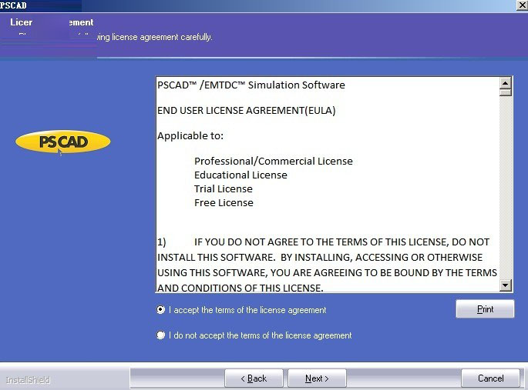This screenshot has height=390, width=528.
Task: Click the "END USER LICENSE AGREEMENT(EULA)" heading
Action: point(246,110)
